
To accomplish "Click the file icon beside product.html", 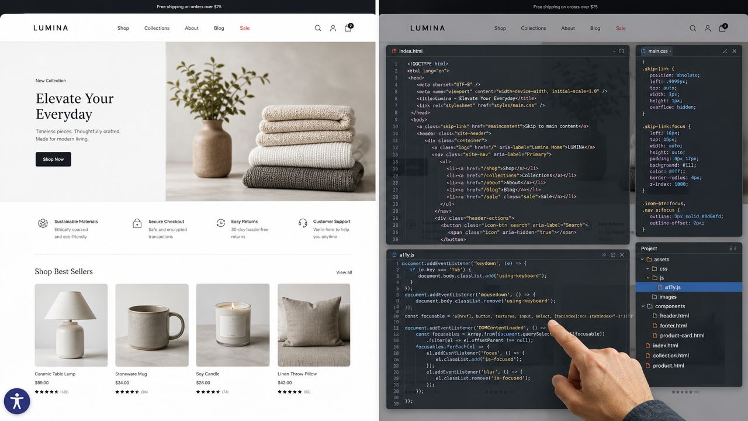I will tap(647, 365).
